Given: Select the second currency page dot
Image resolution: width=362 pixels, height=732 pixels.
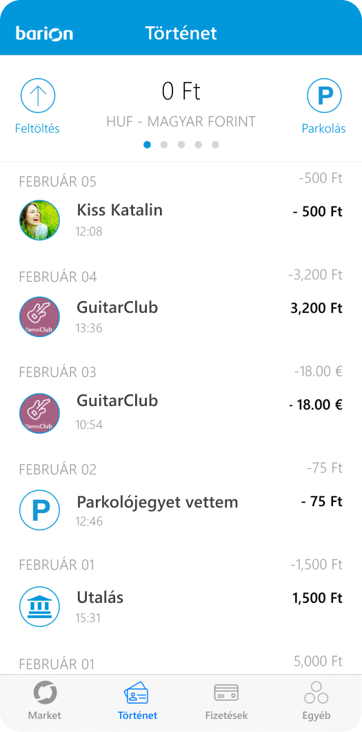Looking at the screenshot, I should (164, 145).
